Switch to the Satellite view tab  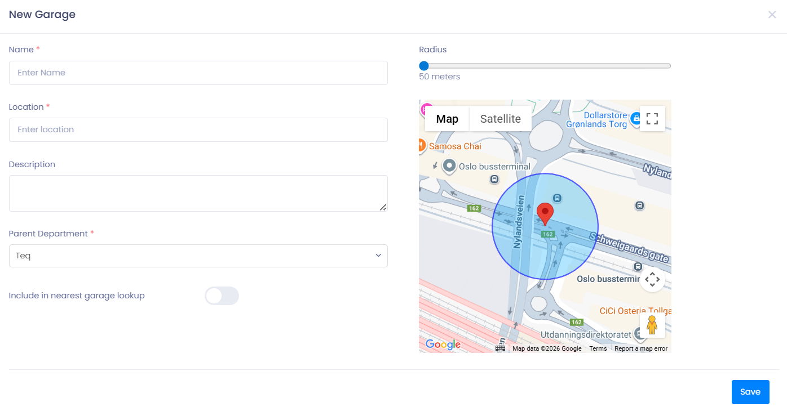tap(501, 119)
